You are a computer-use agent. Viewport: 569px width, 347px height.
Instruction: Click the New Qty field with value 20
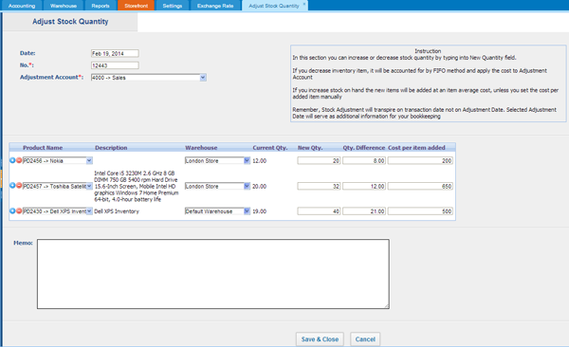319,160
